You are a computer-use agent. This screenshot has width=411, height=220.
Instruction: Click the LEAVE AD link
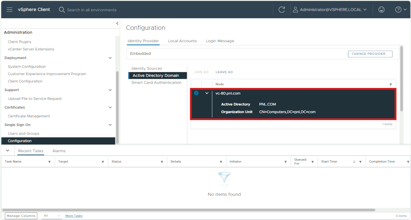[224, 72]
